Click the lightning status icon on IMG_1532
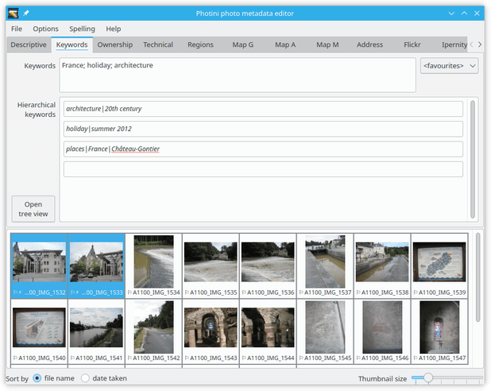Viewport: 491px width, 391px height. coord(20,292)
